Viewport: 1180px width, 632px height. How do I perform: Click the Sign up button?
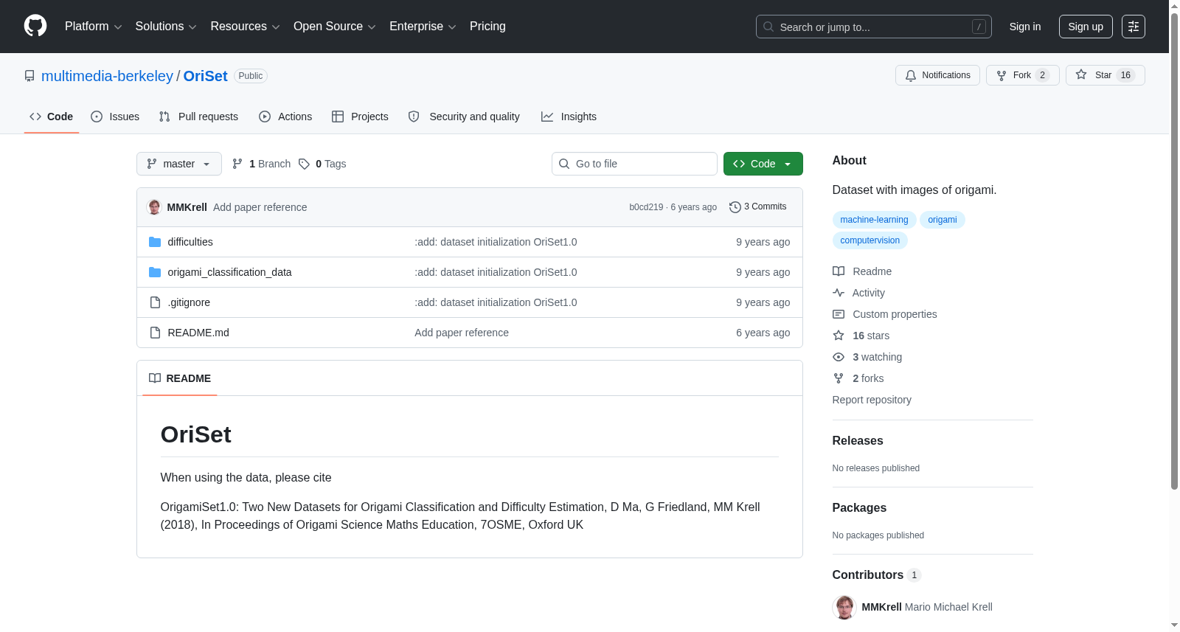point(1086,27)
